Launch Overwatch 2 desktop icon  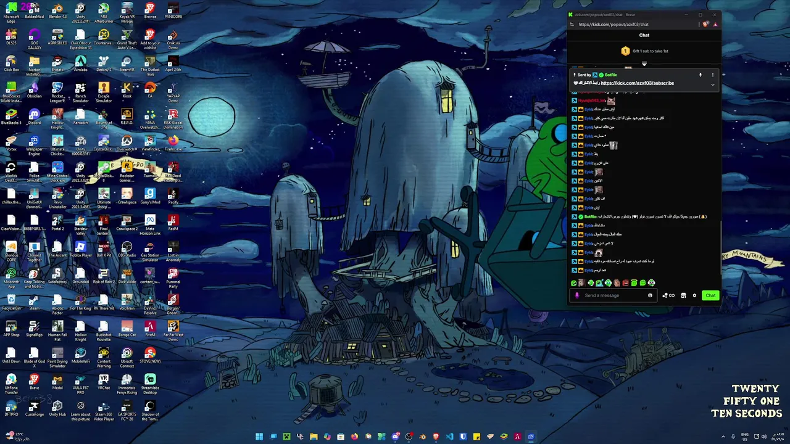(x=127, y=144)
